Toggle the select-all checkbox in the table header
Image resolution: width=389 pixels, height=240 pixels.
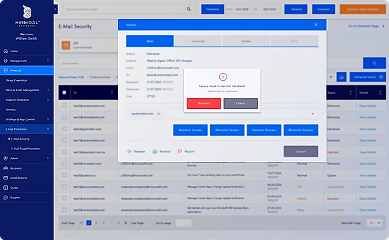pos(64,93)
